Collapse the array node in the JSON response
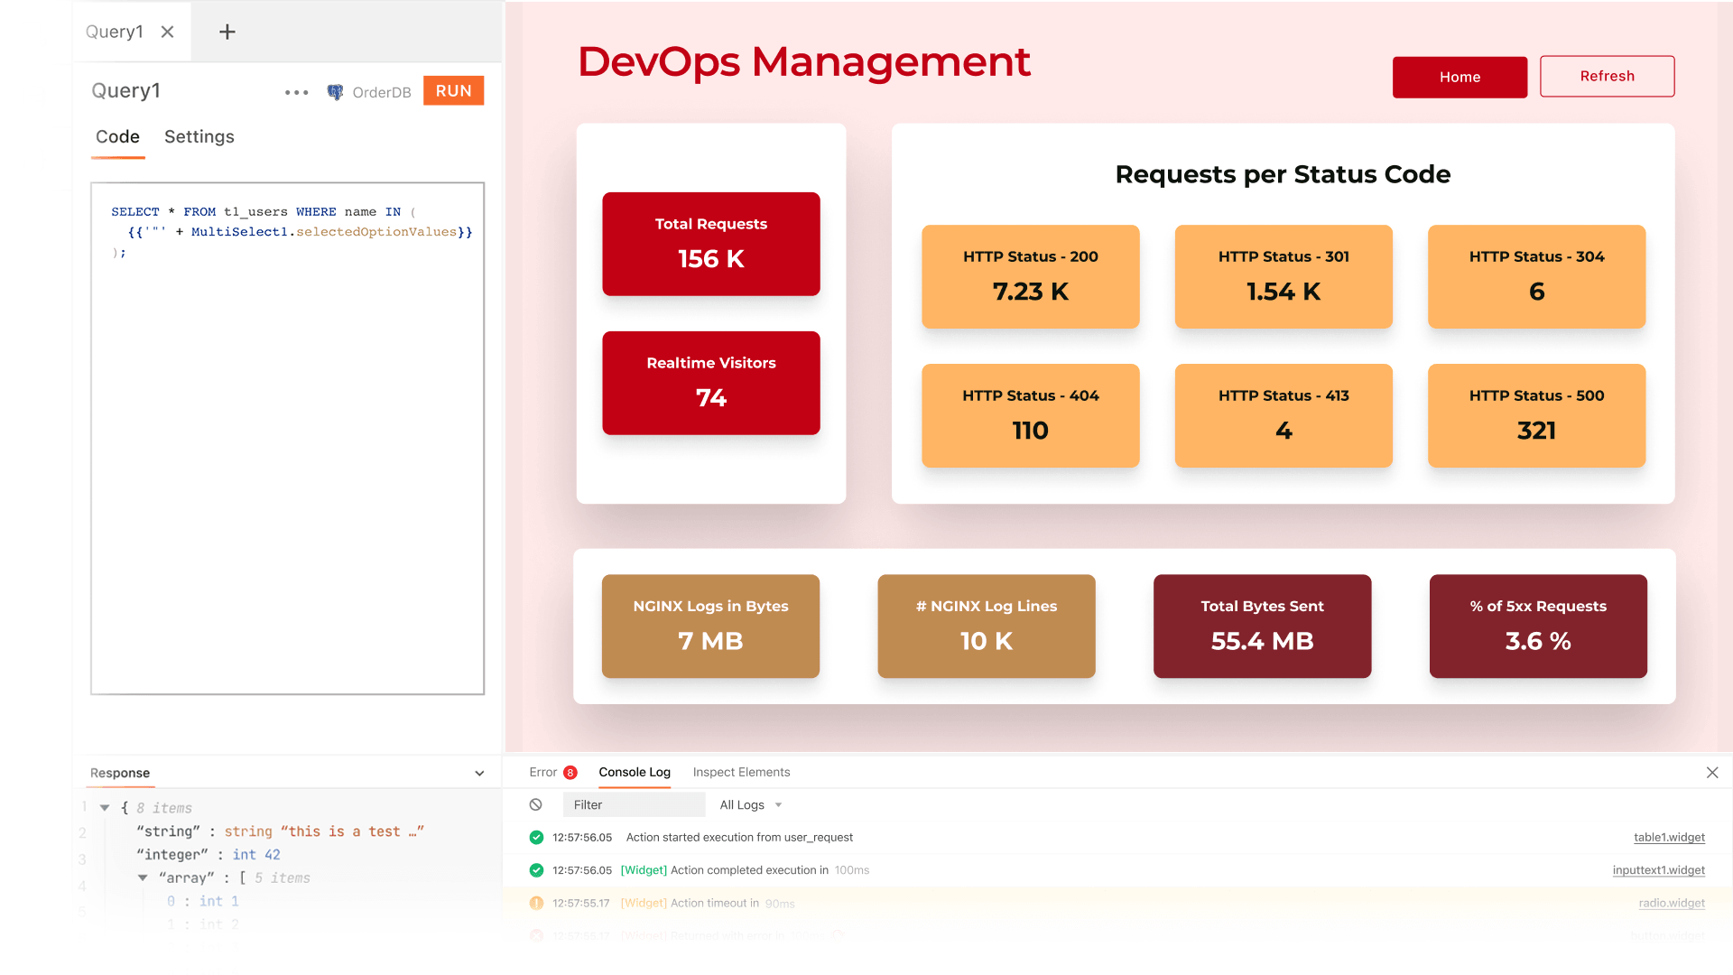This screenshot has width=1733, height=975. [142, 877]
